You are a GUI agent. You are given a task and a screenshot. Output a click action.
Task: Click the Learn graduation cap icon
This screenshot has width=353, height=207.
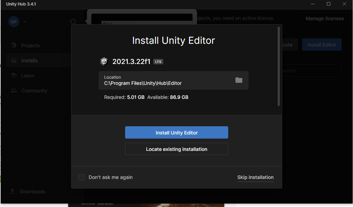click(14, 75)
